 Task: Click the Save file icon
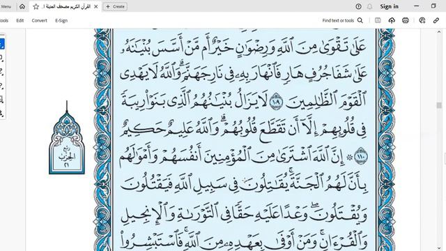coord(378,20)
